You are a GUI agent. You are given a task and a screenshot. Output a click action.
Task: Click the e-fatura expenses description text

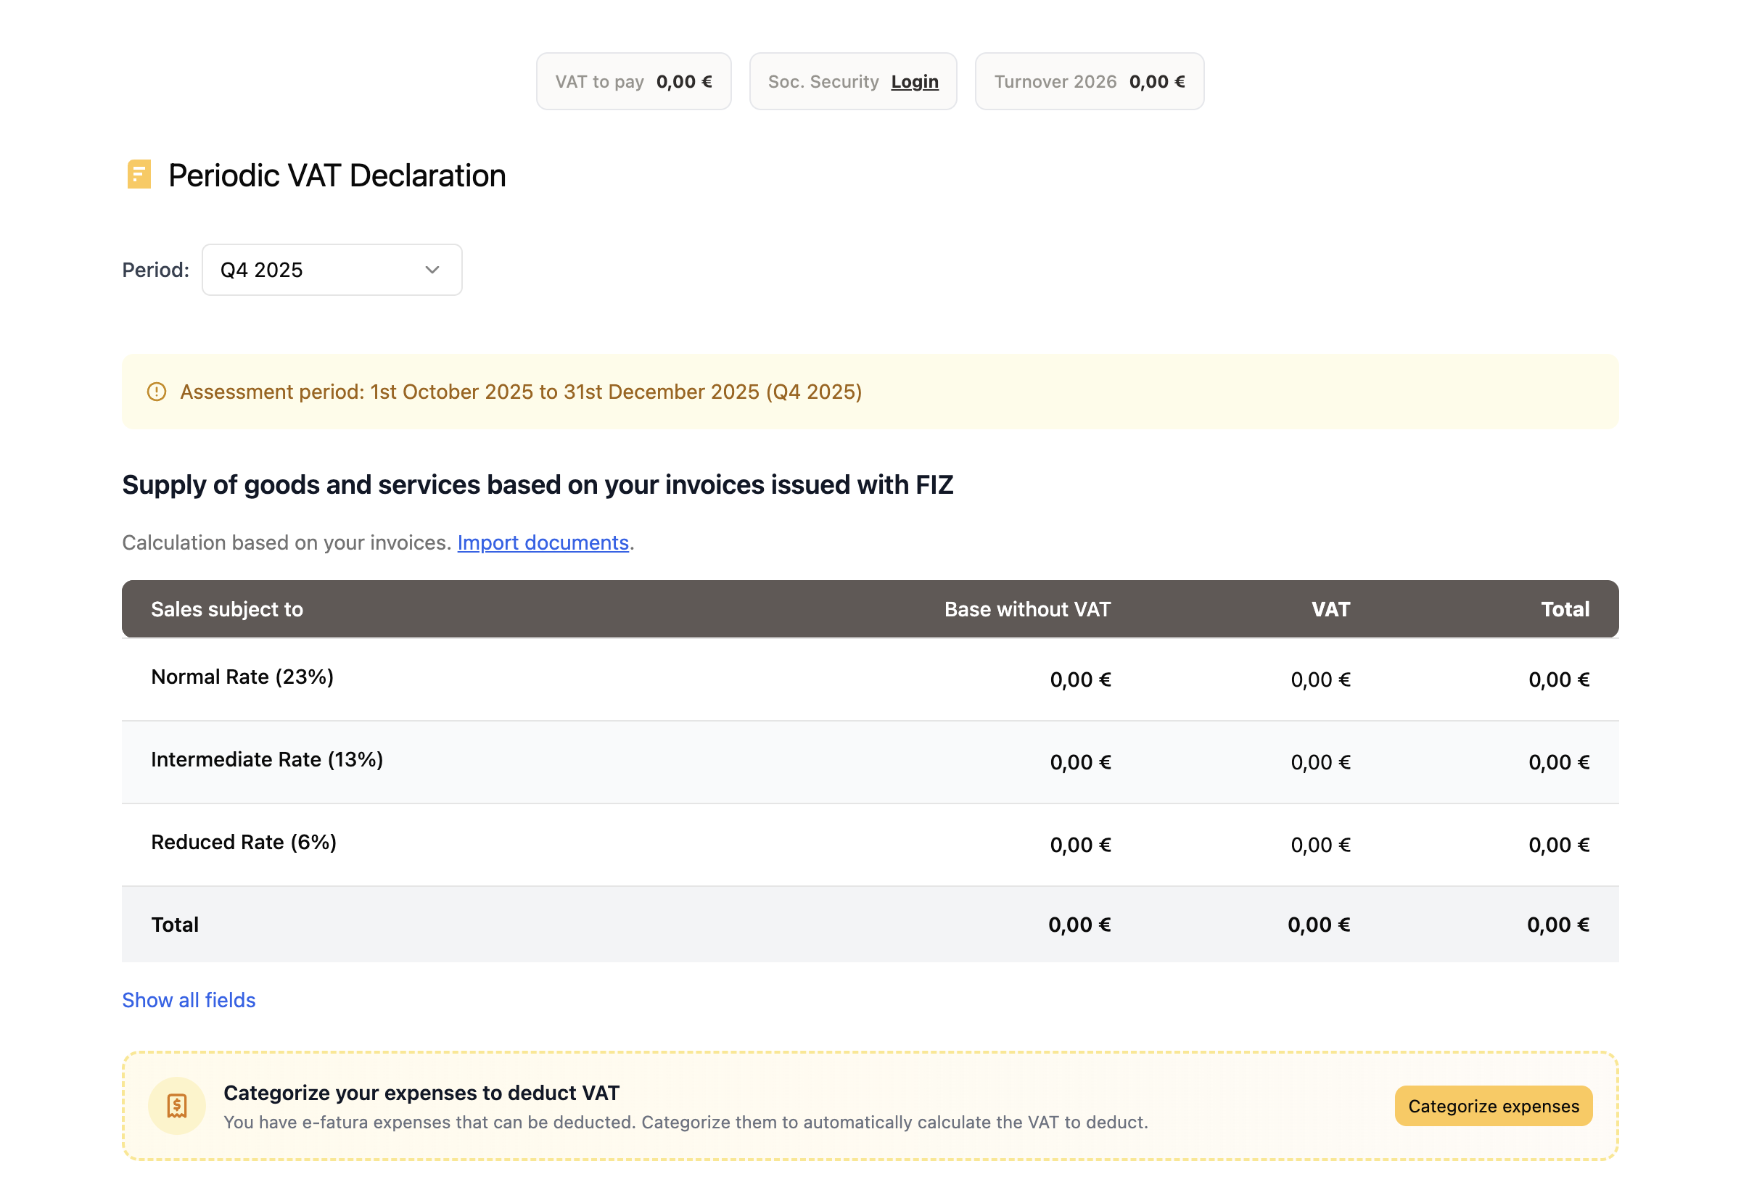tap(686, 1122)
